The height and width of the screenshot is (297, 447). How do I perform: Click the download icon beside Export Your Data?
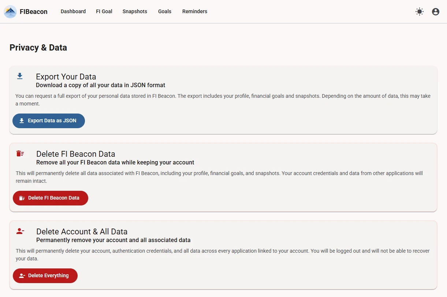pos(19,76)
